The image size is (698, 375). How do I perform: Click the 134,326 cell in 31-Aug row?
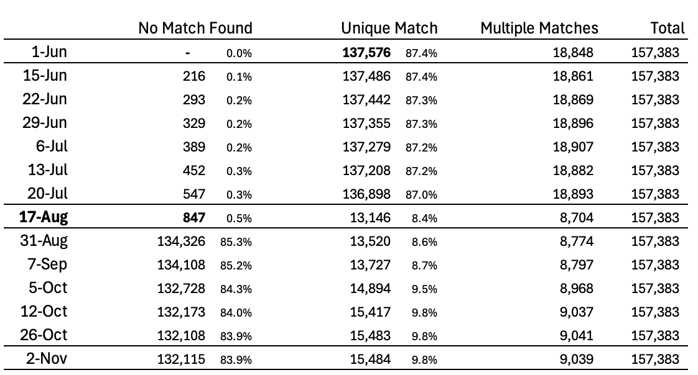tap(181, 241)
